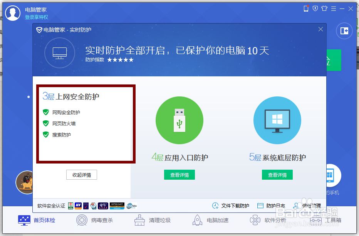Toggle 搜索防护 search protection shield

point(46,134)
